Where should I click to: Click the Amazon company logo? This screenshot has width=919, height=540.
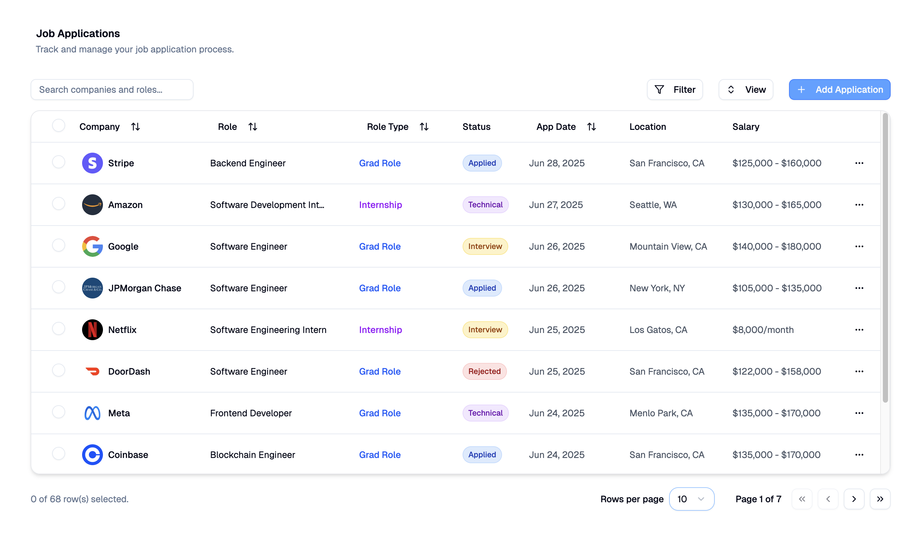pos(92,205)
